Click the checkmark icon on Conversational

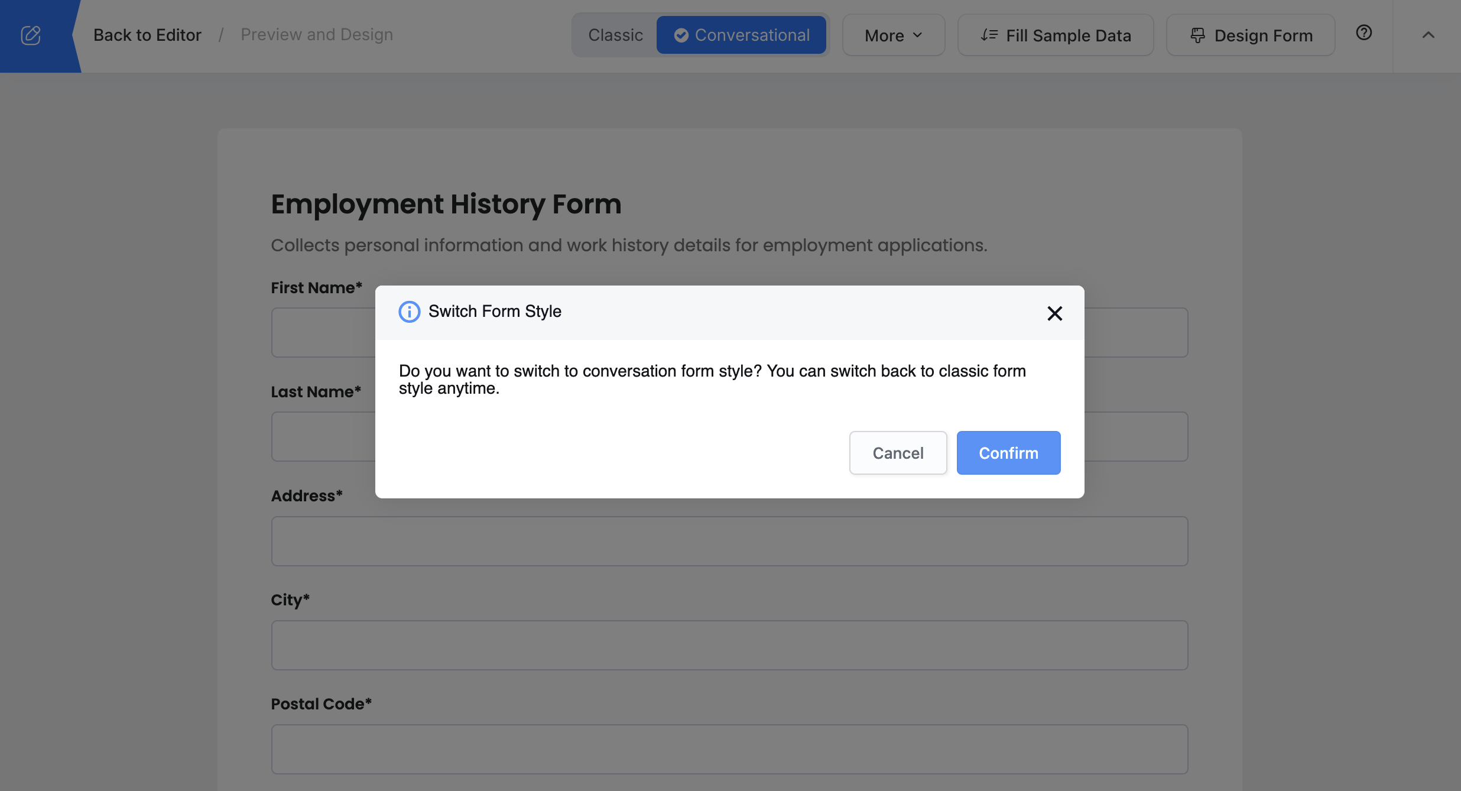(681, 35)
